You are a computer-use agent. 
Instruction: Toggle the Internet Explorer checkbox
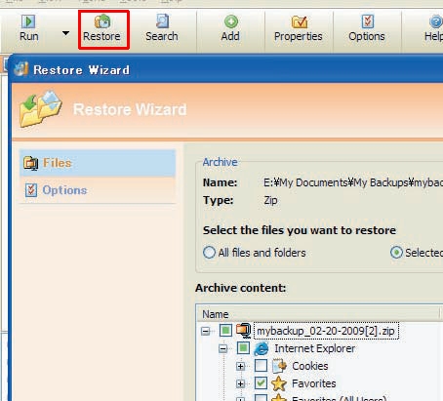[x=243, y=348]
